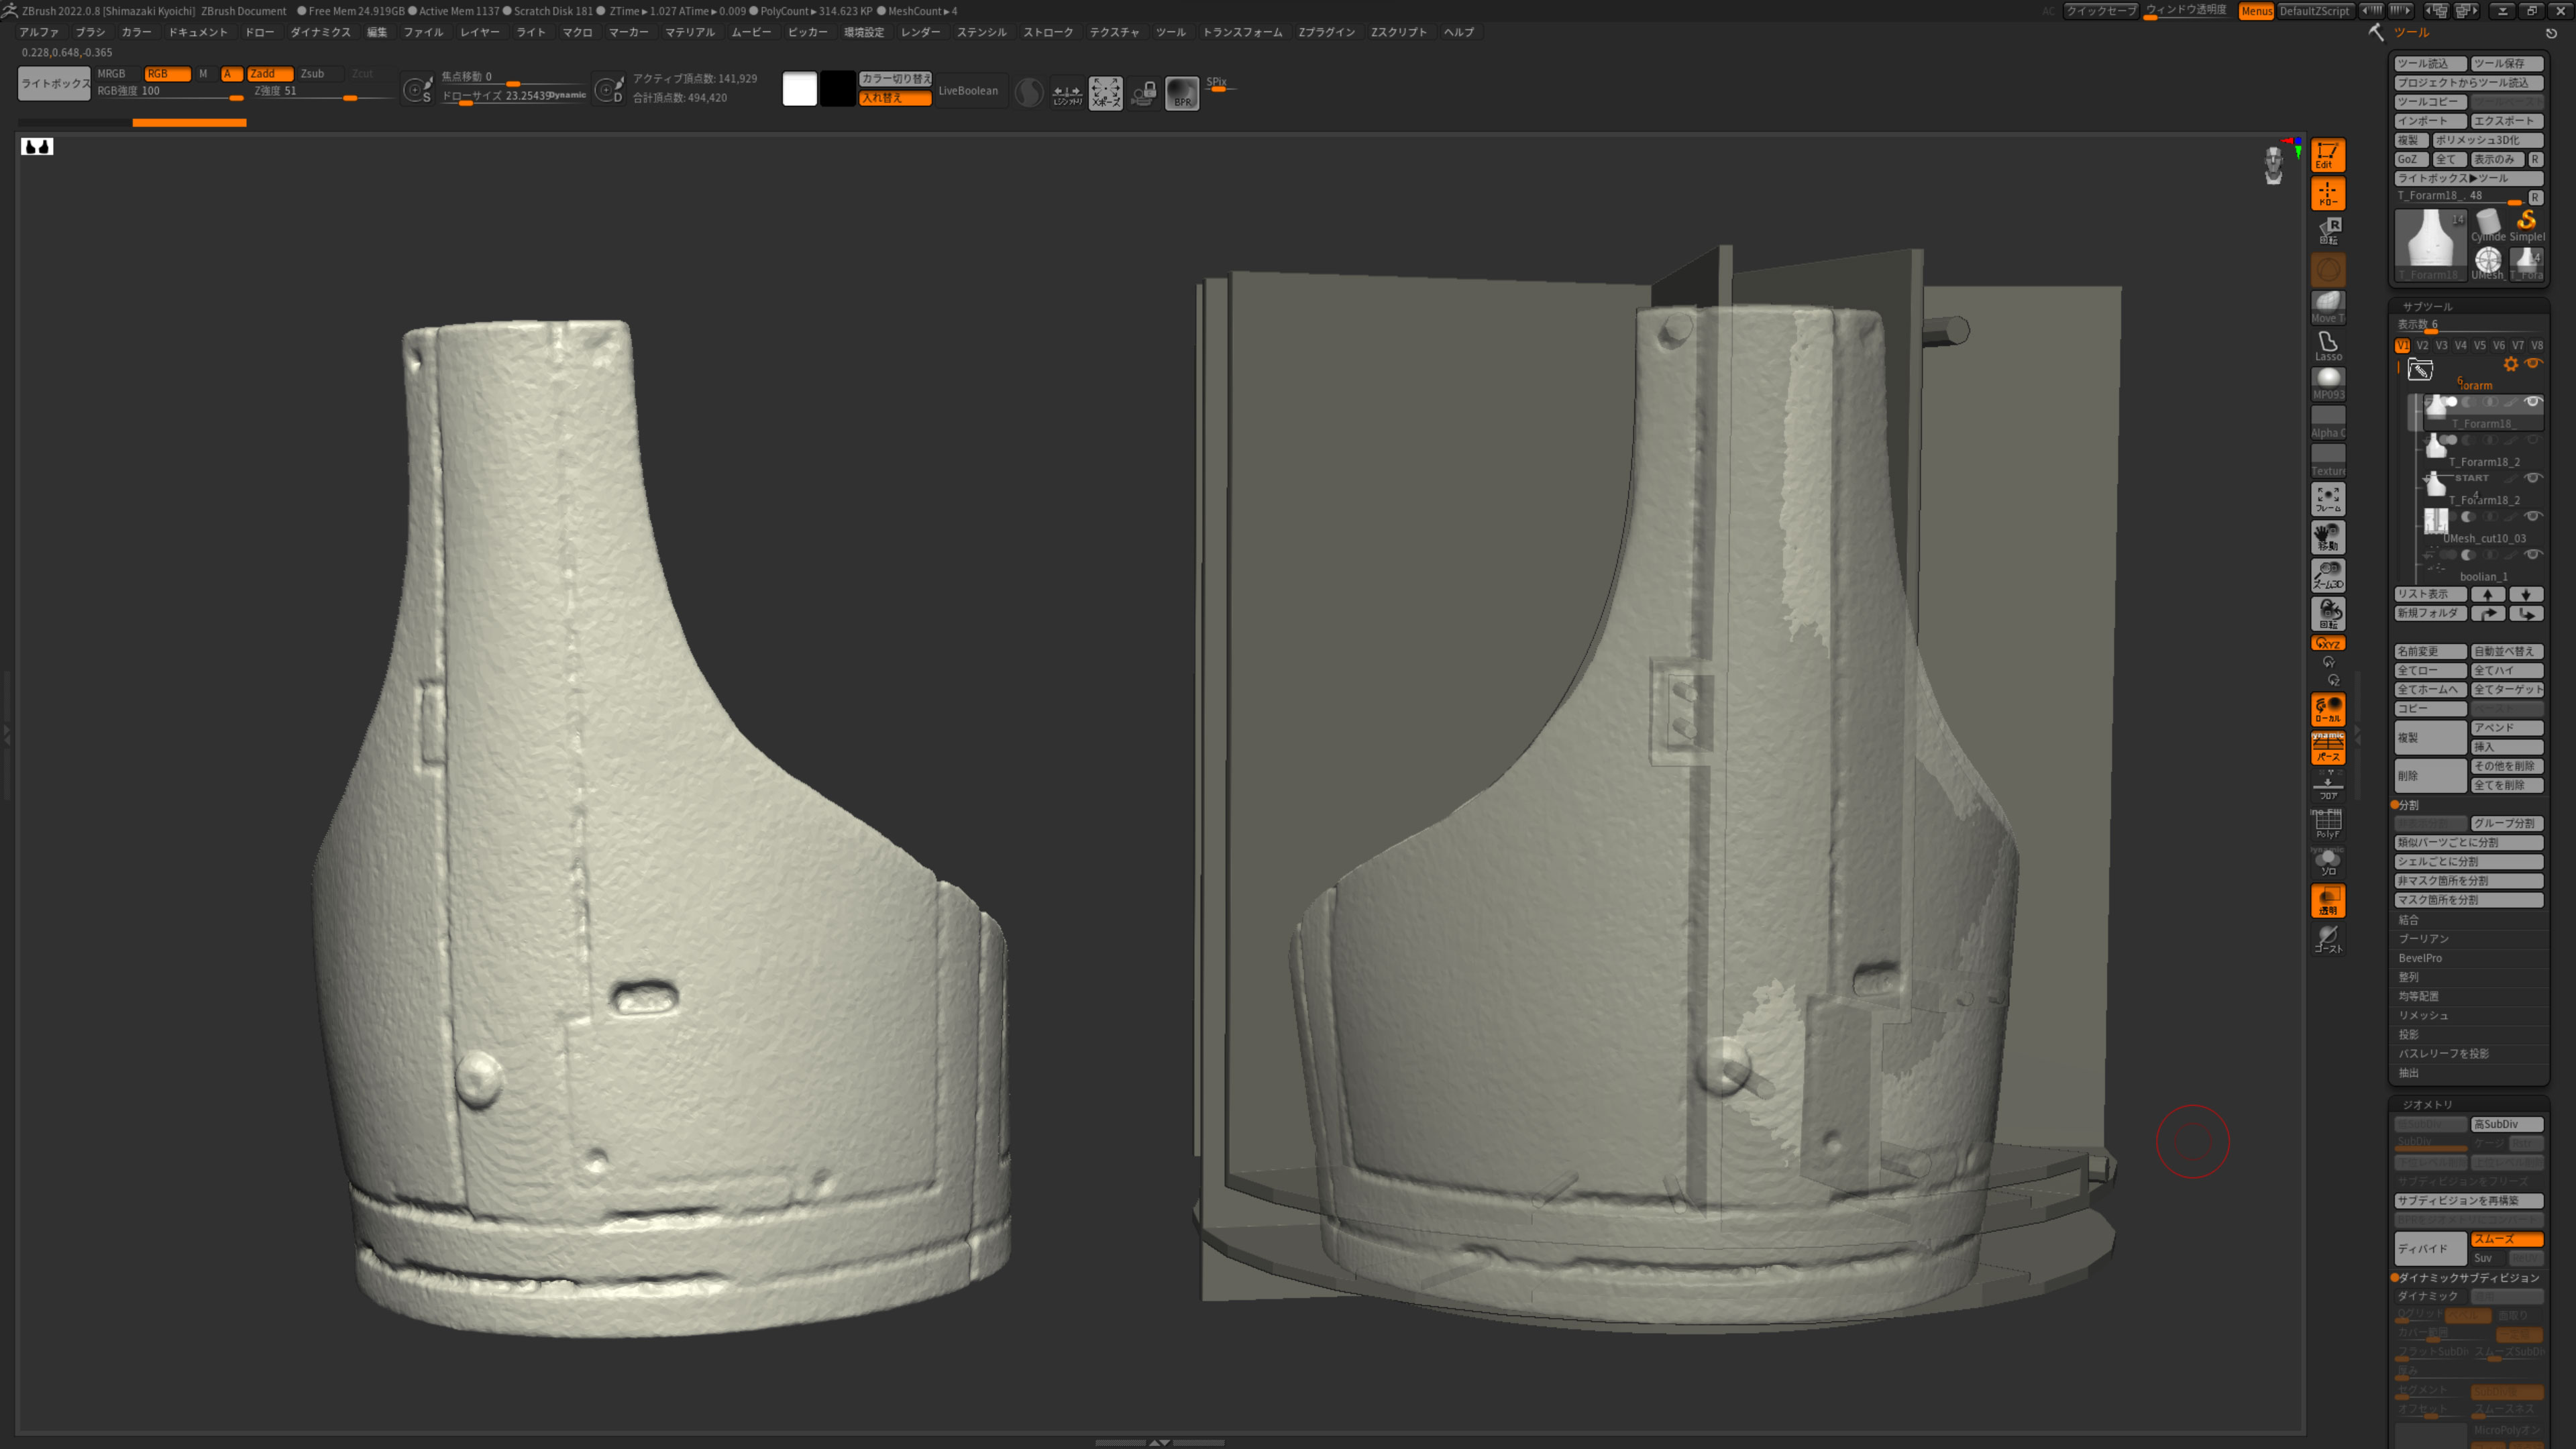Select the UMesh tool thumbnail
This screenshot has height=1449, width=2576.
[x=2488, y=263]
